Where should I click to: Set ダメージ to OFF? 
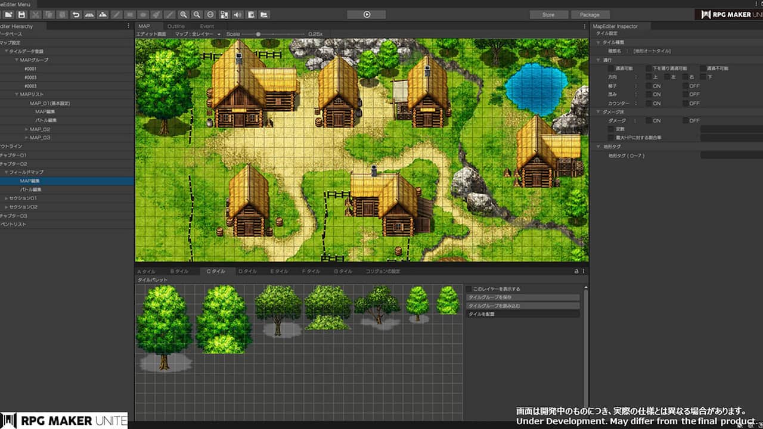click(x=684, y=120)
